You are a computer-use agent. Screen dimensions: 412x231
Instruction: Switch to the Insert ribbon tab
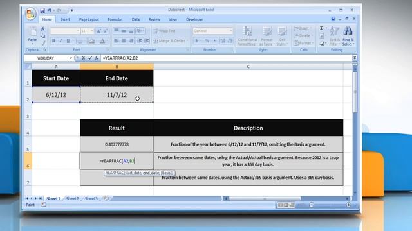65,19
